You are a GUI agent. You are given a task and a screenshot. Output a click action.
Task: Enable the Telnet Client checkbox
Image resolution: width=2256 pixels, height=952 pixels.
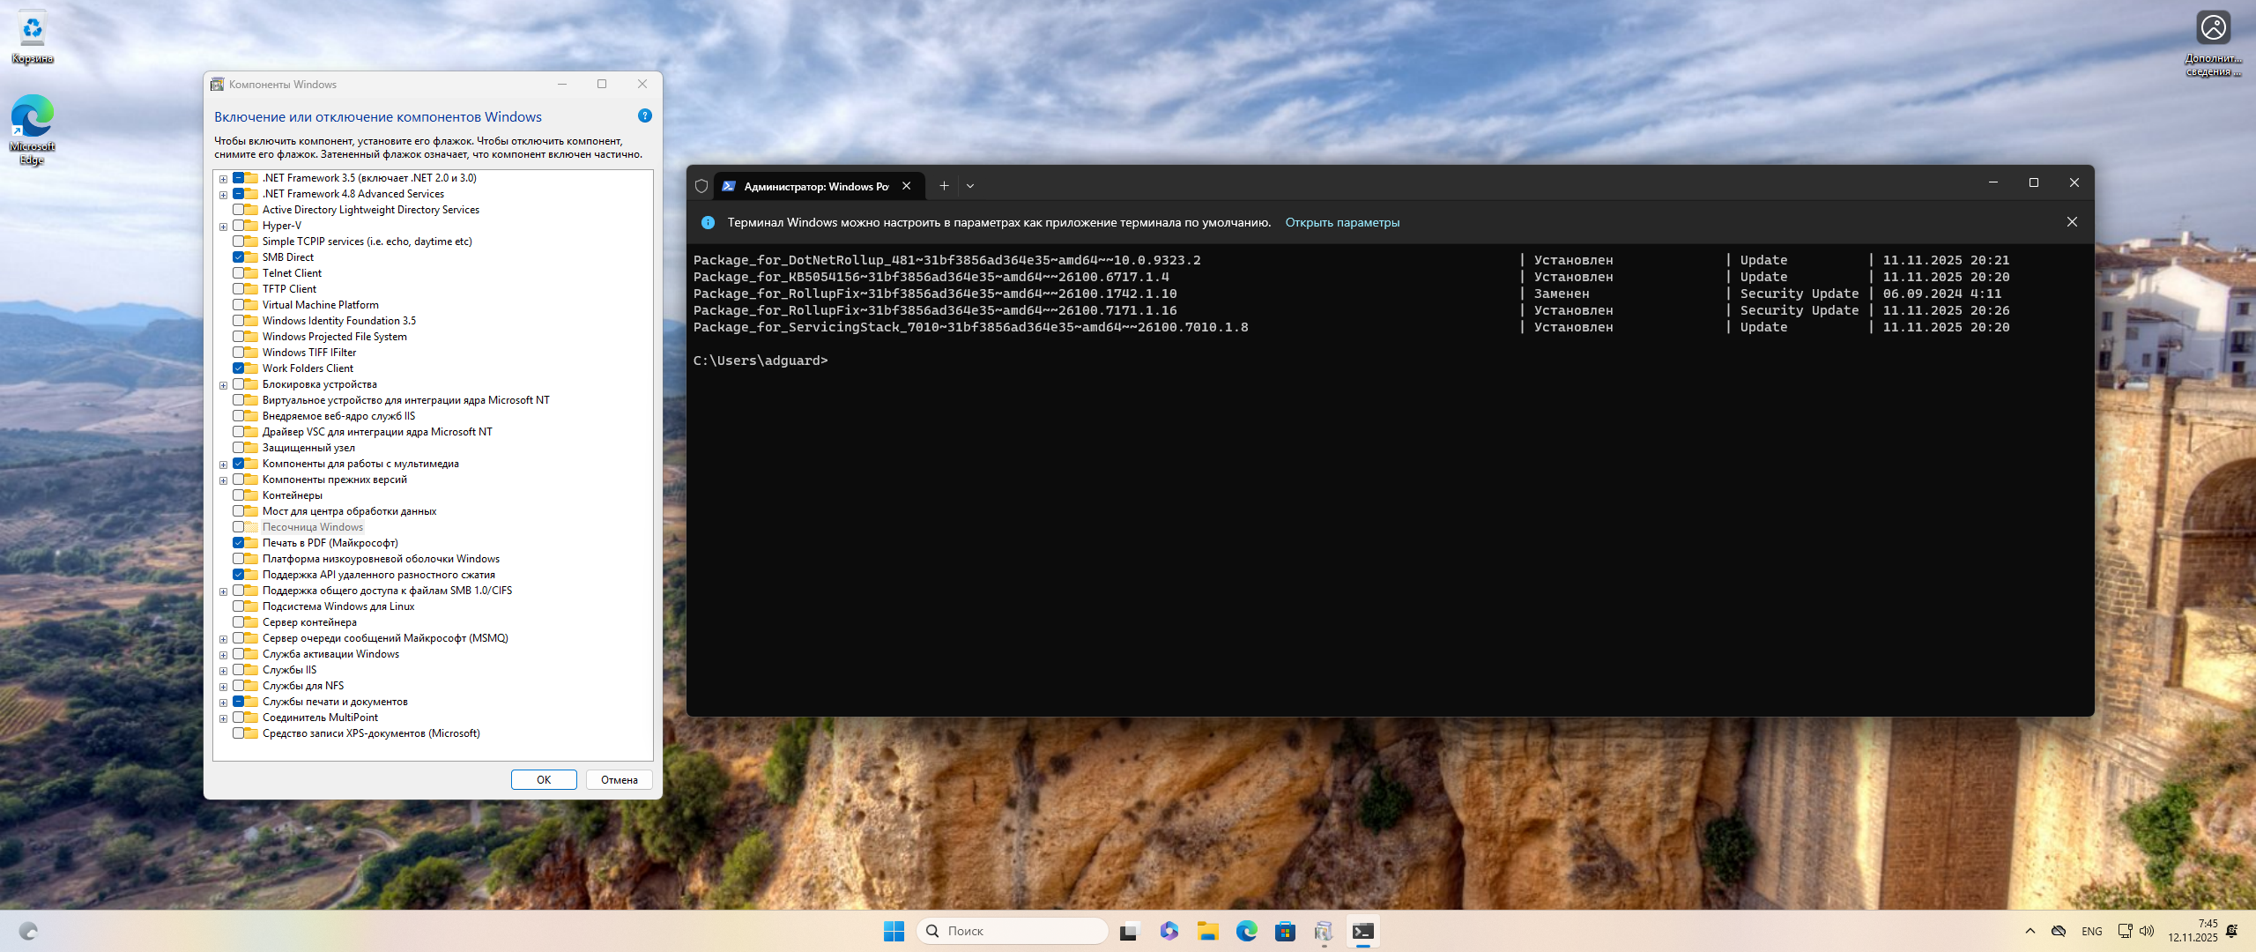(x=239, y=273)
